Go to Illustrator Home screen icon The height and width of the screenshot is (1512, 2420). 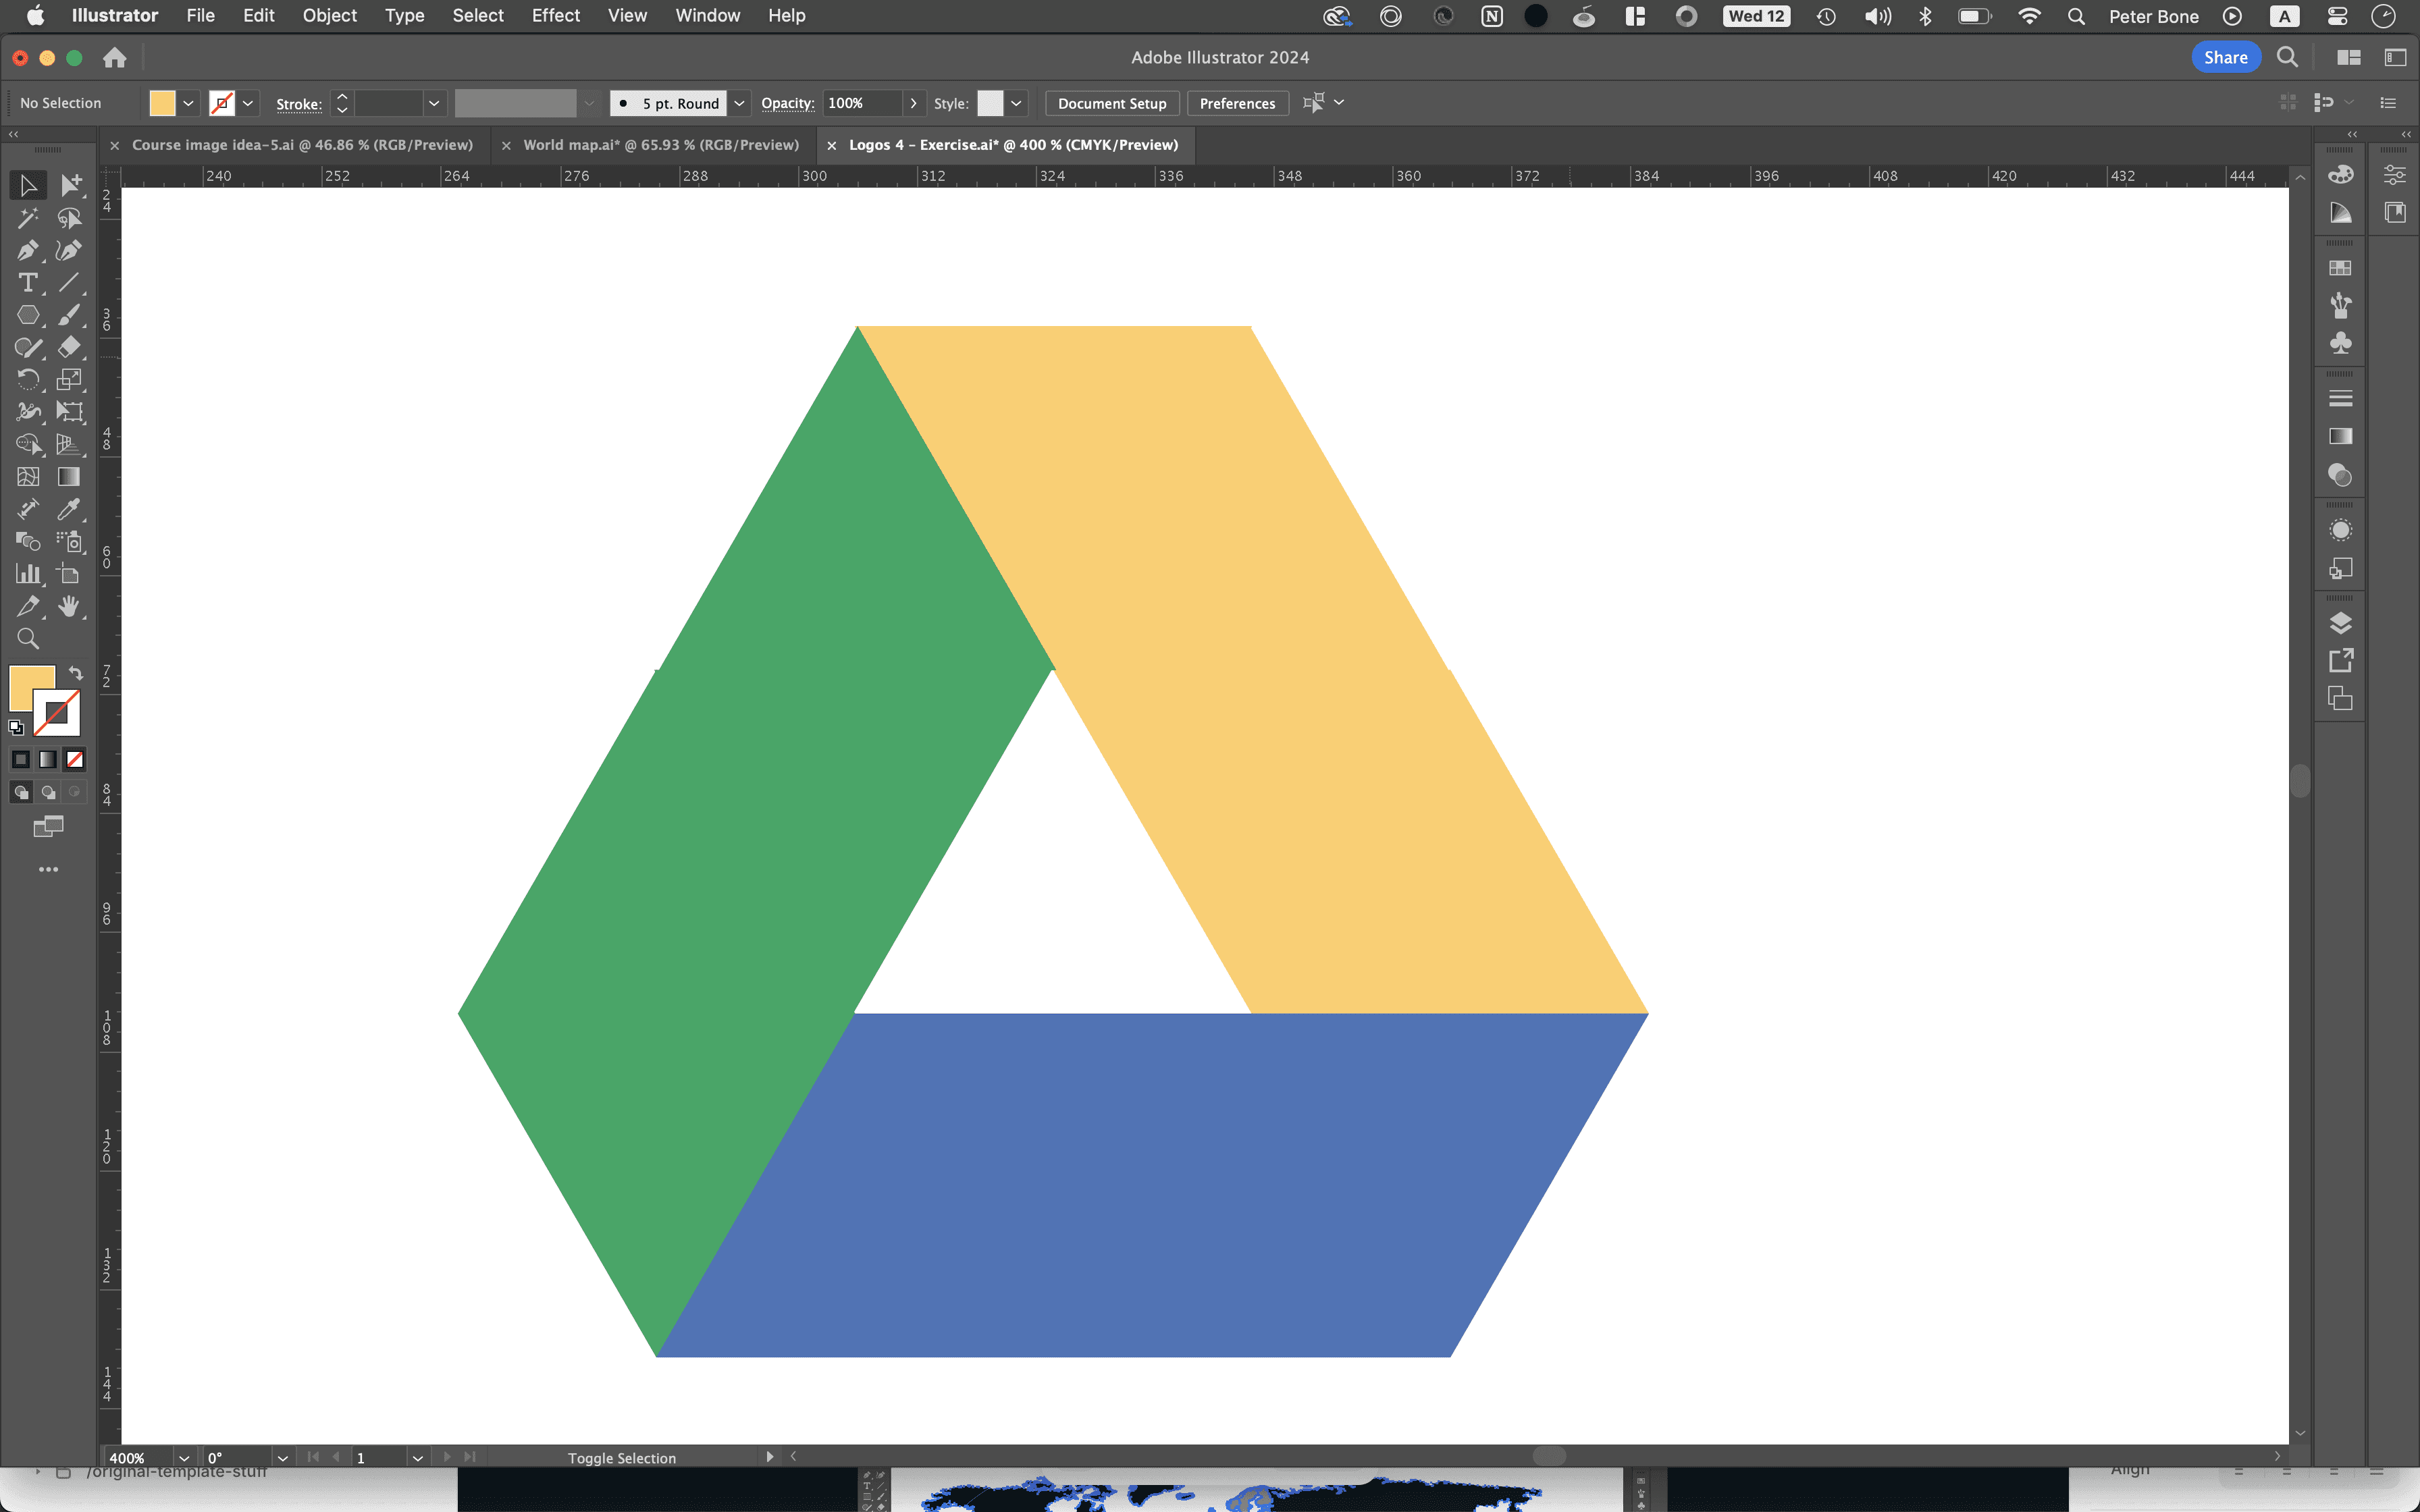115,58
